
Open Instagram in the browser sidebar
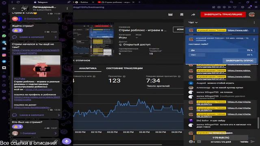[x=4, y=55]
